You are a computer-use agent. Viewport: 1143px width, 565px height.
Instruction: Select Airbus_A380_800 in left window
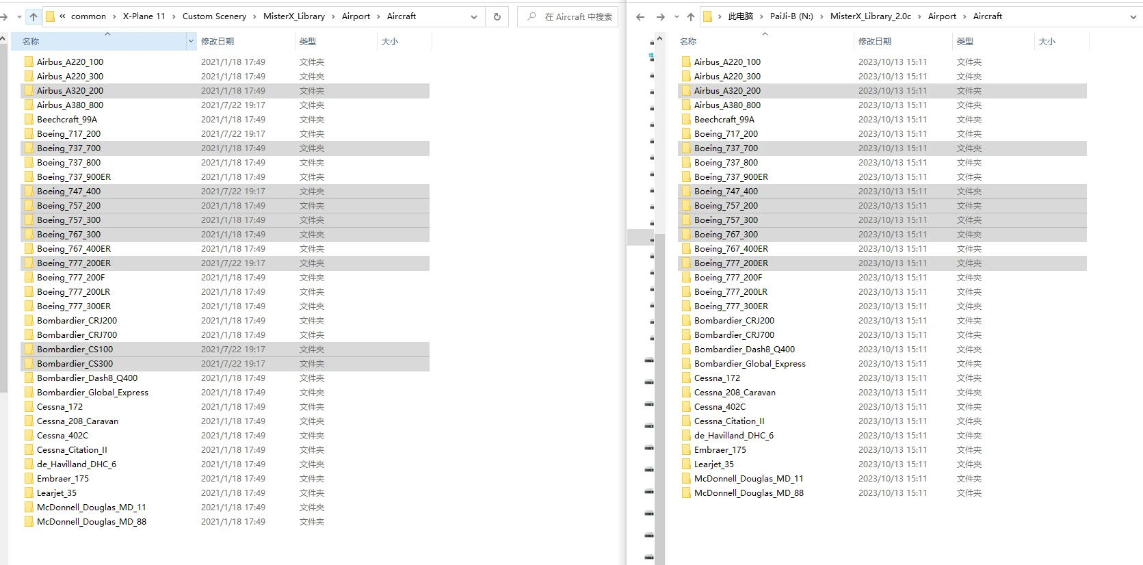tap(225, 105)
